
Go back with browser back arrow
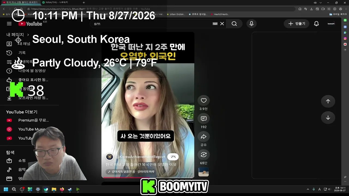coord(4,9)
